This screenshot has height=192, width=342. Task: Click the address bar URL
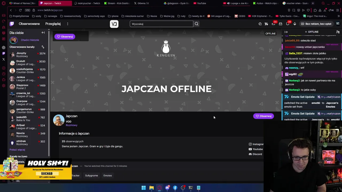(x=50, y=10)
